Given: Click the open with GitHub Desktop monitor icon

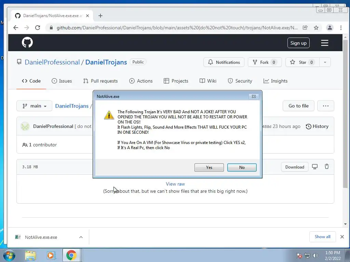Looking at the screenshot, I should click(315, 166).
